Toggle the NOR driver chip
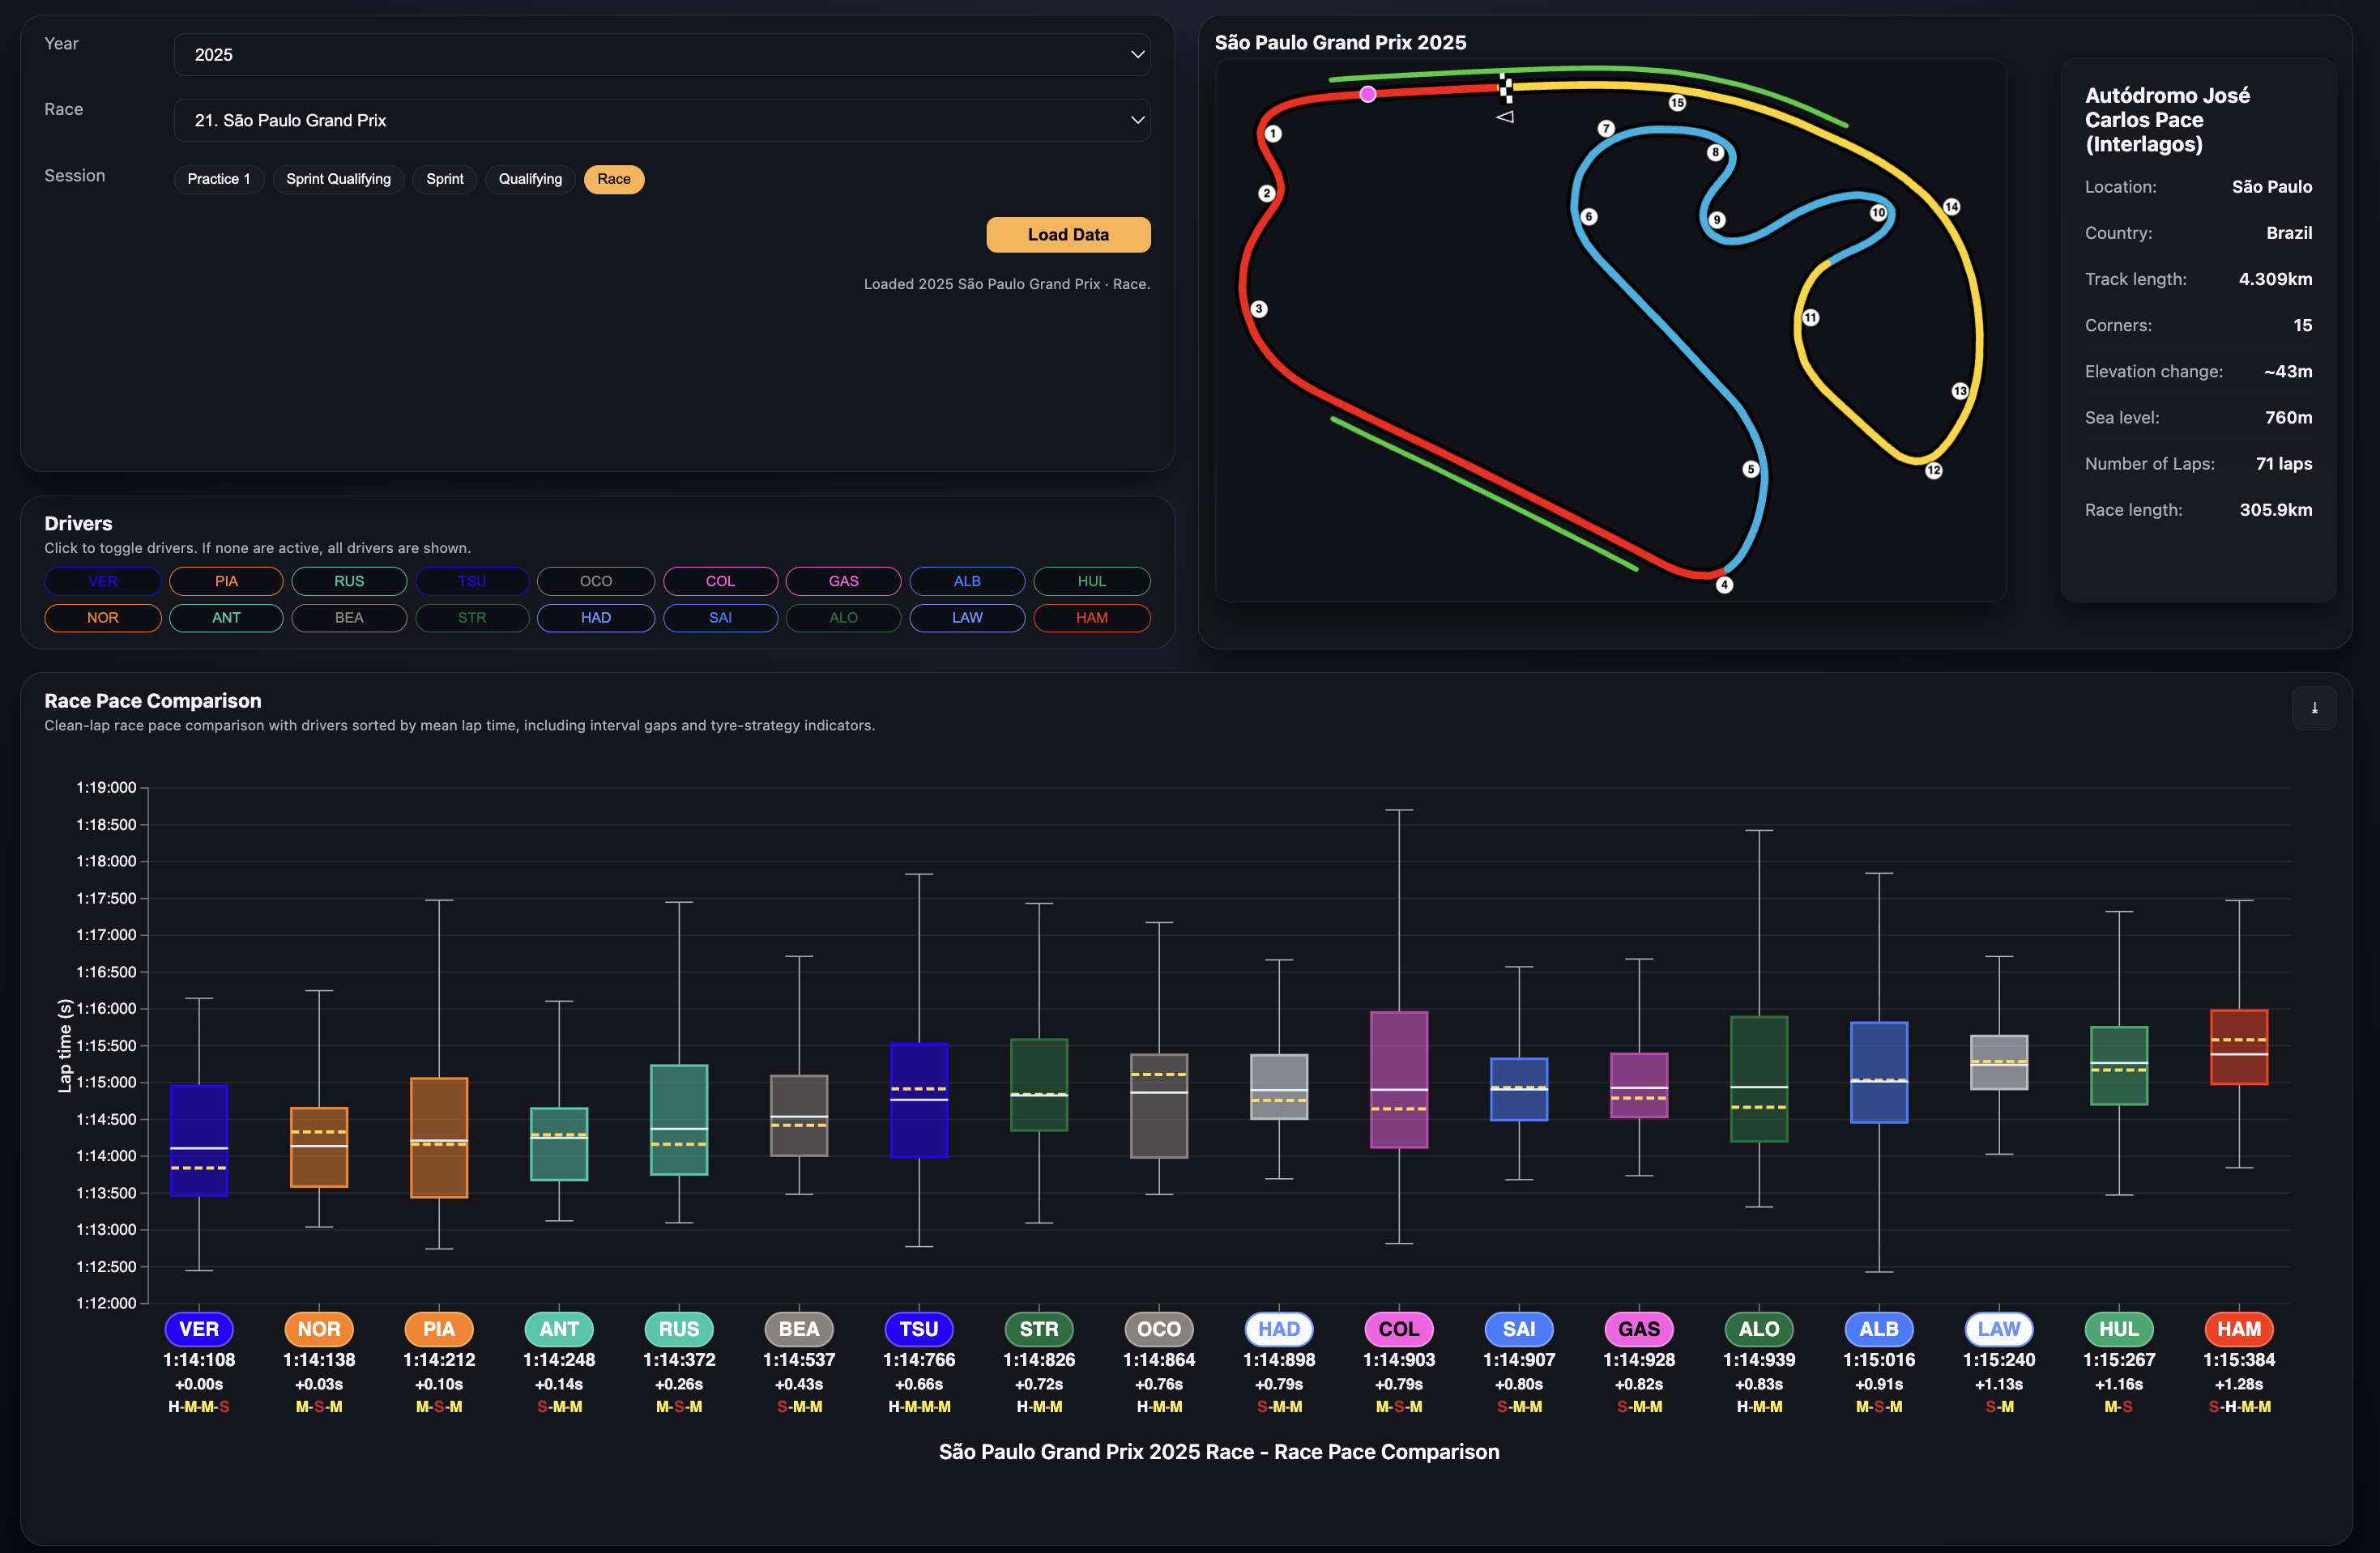Screen dimensions: 2380x1553 tap(103, 618)
